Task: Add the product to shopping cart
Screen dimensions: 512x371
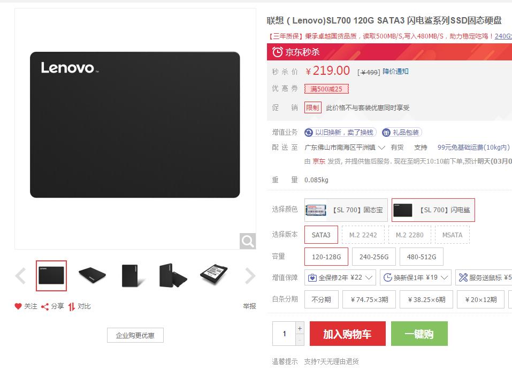Action: click(347, 334)
